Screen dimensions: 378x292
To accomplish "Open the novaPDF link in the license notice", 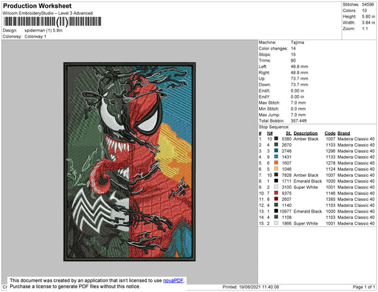I will (x=173, y=281).
